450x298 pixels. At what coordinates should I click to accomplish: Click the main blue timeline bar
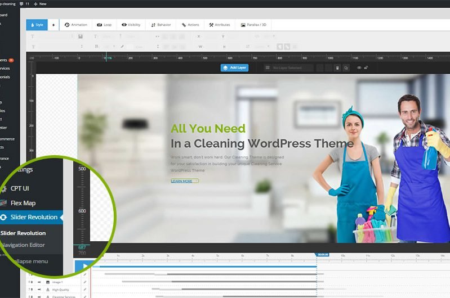pos(204,267)
